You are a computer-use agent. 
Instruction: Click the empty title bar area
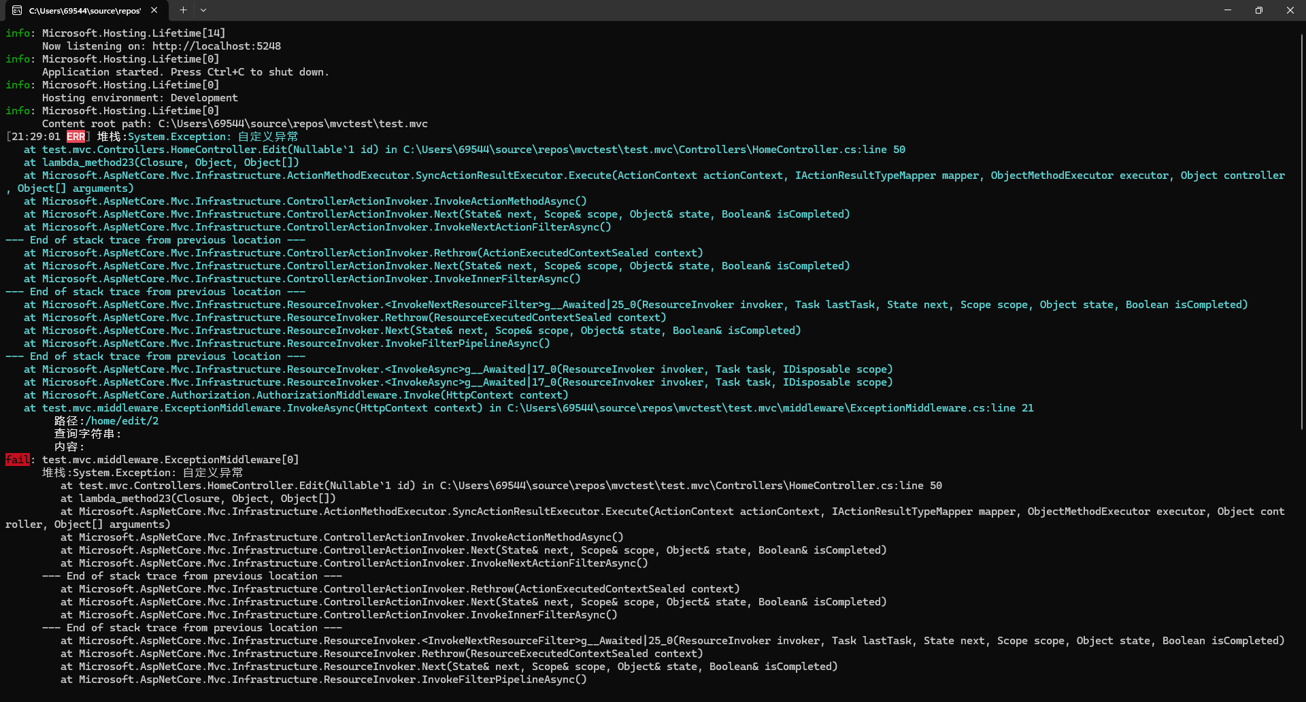pos(680,10)
